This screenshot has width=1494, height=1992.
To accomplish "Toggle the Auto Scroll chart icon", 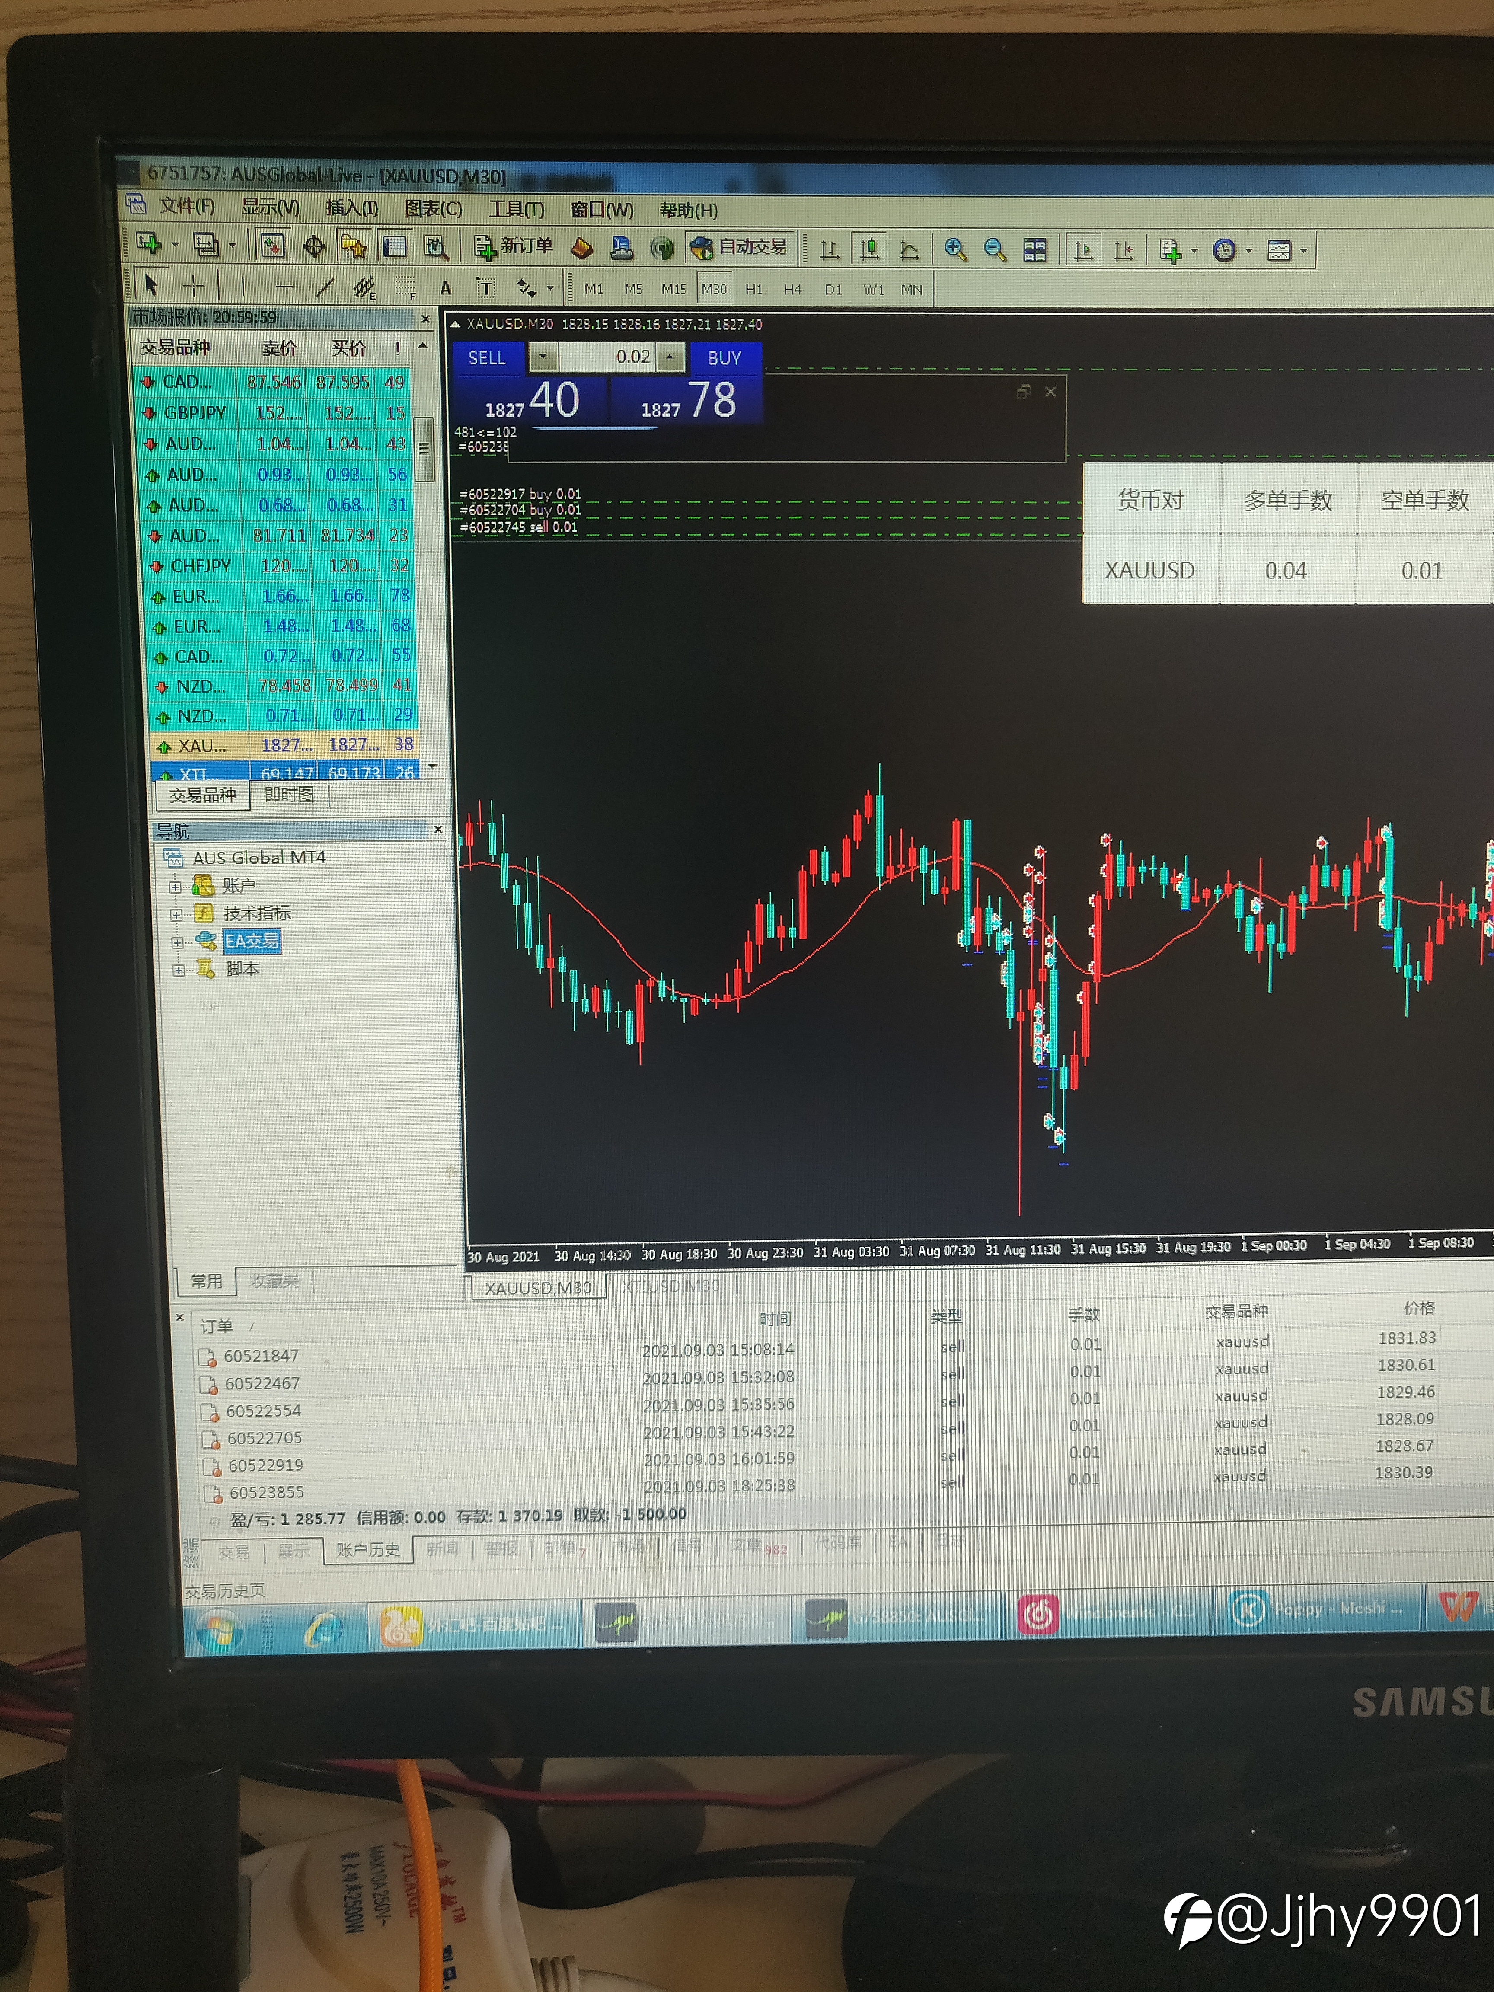I will [1084, 250].
